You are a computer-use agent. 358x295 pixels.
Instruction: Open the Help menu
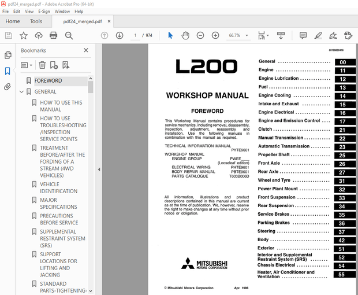point(79,11)
